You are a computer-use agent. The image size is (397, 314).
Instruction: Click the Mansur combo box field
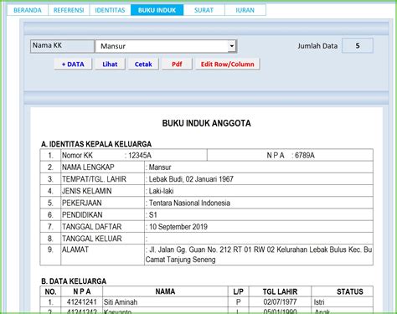tap(166, 46)
